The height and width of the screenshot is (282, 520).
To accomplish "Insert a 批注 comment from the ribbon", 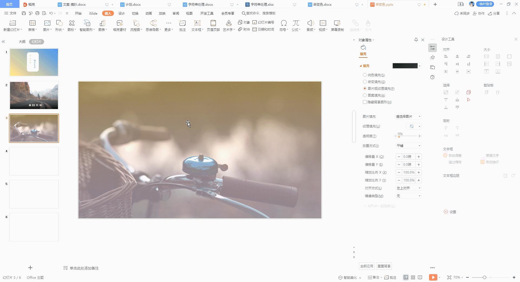I will pyautogui.click(x=182, y=24).
